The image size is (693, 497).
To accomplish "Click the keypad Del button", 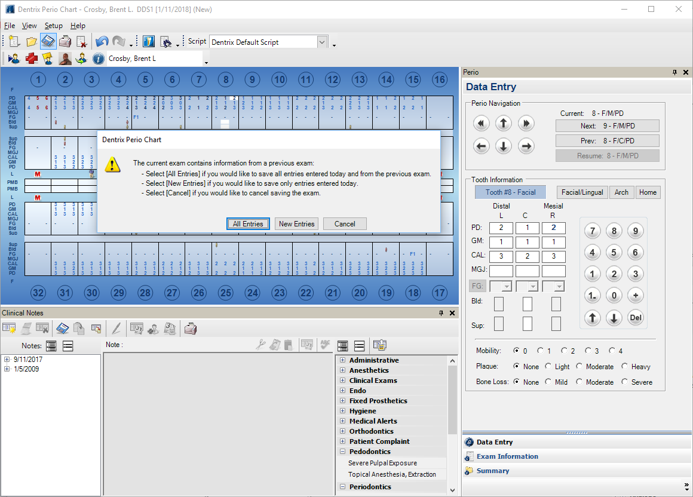I will point(636,317).
